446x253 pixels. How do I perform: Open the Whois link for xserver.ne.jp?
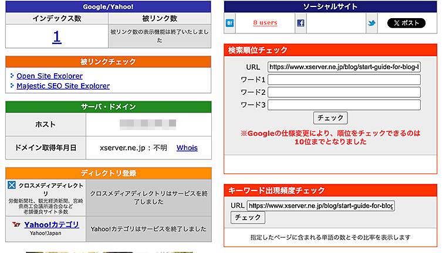click(x=187, y=148)
